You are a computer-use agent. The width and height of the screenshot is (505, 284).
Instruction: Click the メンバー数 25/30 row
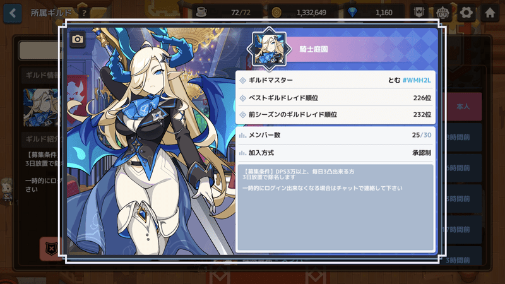click(335, 135)
